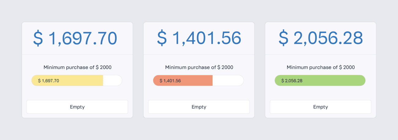
Task: Click the small $ 2,056.28 text inside the green bar
Action: tap(292, 81)
